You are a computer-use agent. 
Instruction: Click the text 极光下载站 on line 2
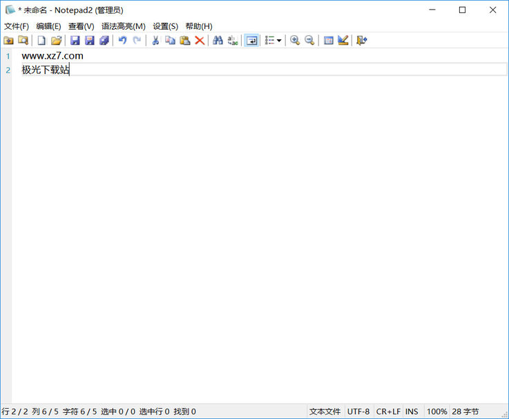click(46, 70)
